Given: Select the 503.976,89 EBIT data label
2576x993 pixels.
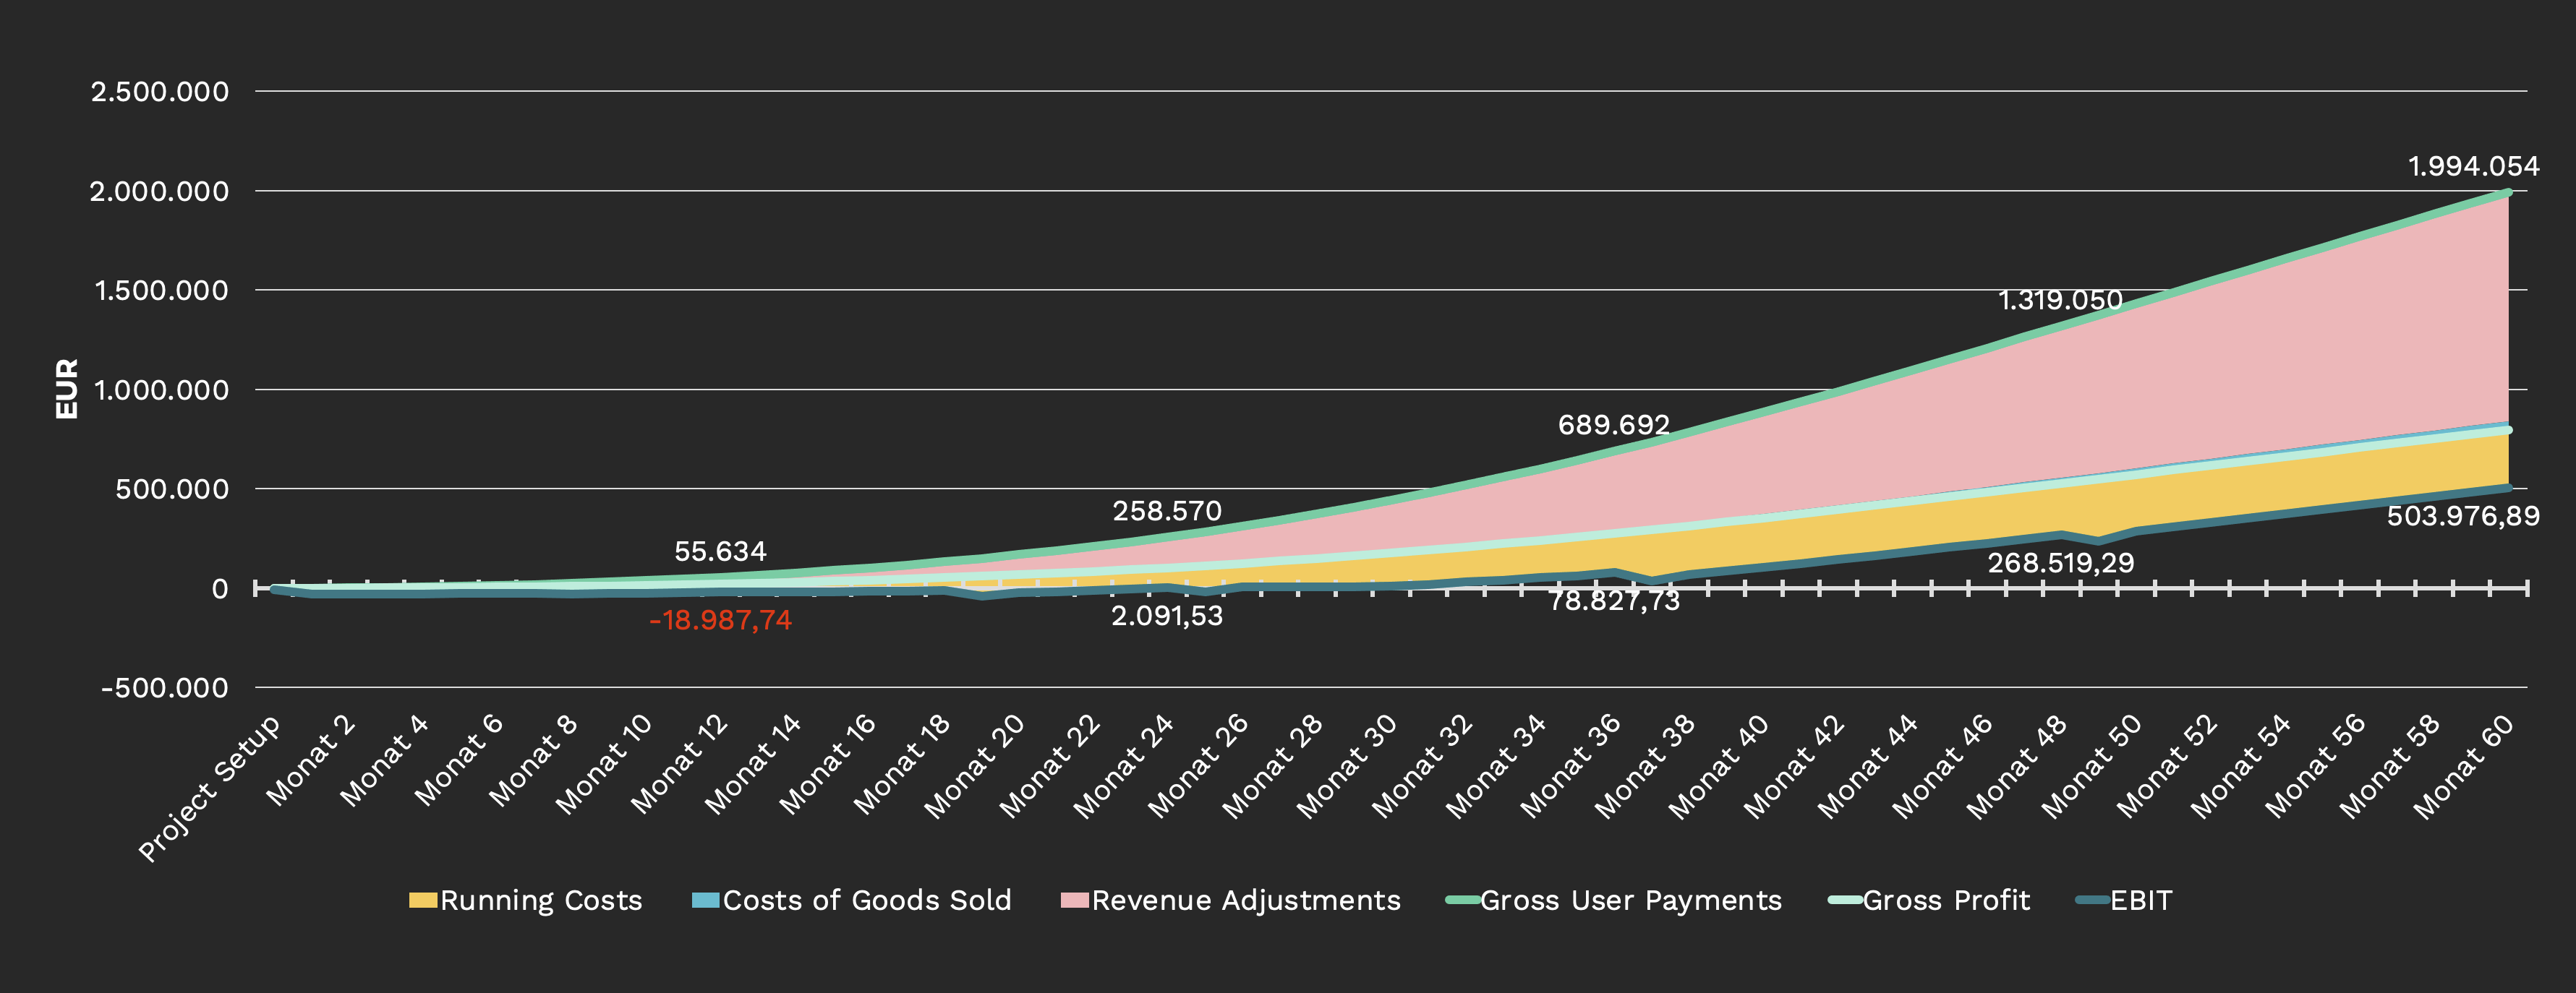Looking at the screenshot, I should tap(2462, 515).
